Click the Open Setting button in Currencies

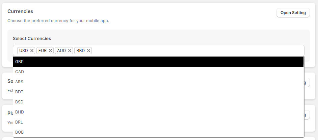click(293, 13)
